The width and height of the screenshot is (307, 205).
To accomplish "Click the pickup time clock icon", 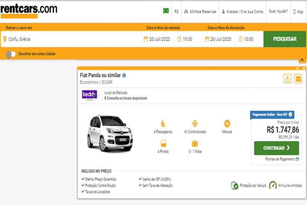I will click(179, 39).
